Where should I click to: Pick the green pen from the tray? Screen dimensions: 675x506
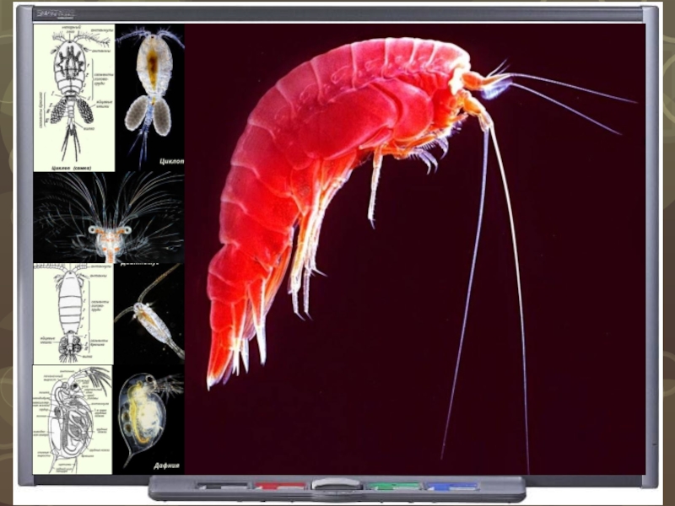point(392,487)
